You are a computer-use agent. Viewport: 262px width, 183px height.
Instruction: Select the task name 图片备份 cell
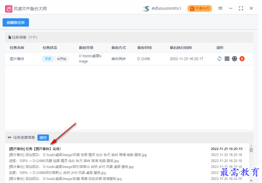[17, 59]
